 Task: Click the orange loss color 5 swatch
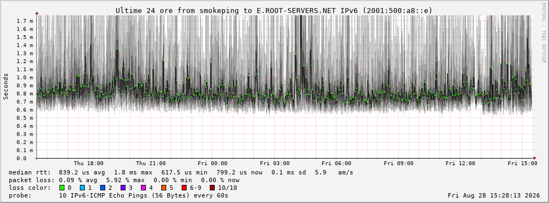[164, 188]
